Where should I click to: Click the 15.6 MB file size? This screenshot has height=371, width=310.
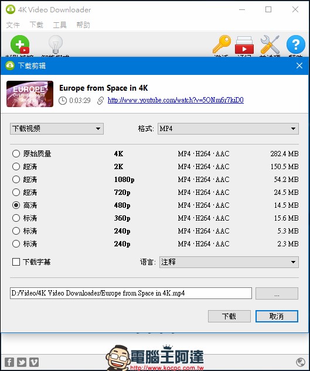[x=286, y=218]
